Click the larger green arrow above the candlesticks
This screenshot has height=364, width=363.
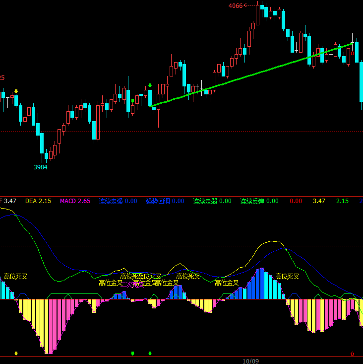coord(150,85)
